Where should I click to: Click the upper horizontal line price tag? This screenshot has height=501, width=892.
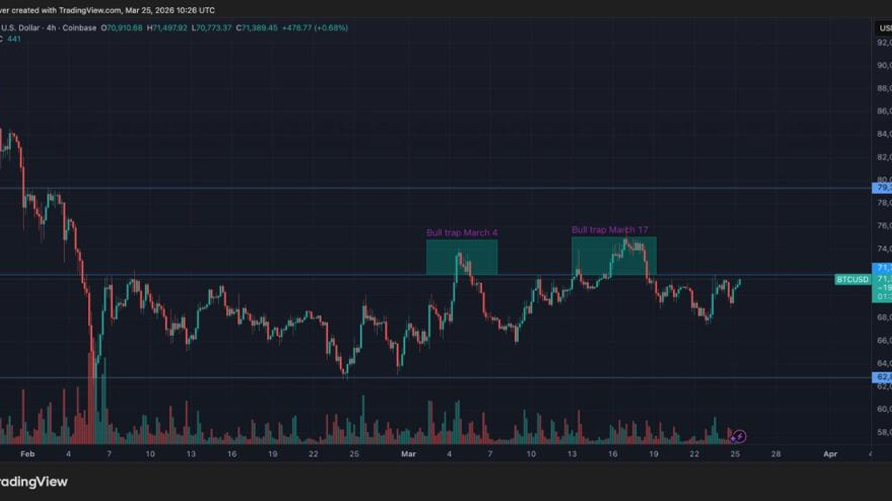pyautogui.click(x=882, y=188)
